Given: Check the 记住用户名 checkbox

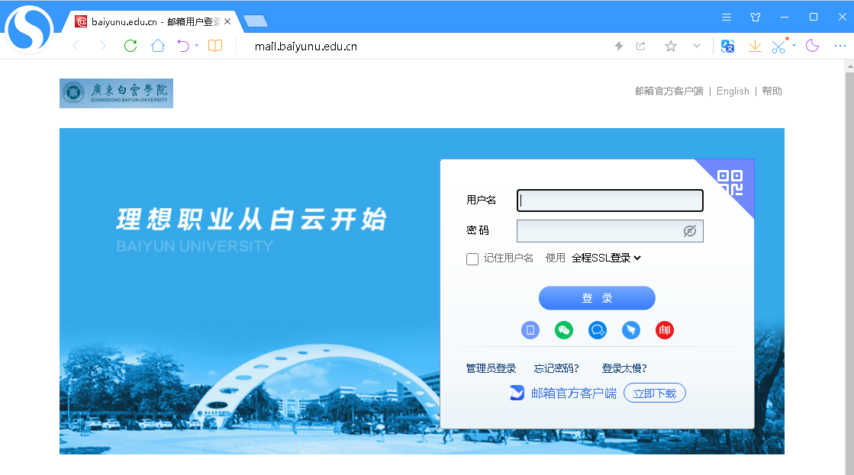Looking at the screenshot, I should coord(472,259).
